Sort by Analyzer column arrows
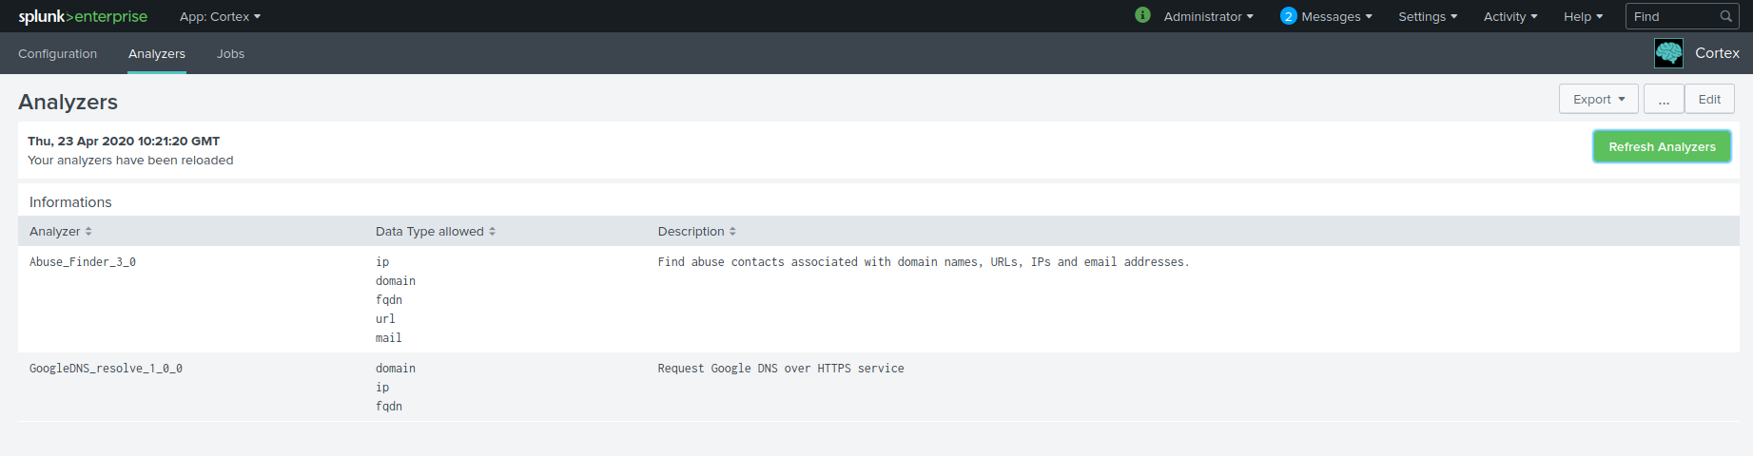1753x456 pixels. (x=88, y=232)
